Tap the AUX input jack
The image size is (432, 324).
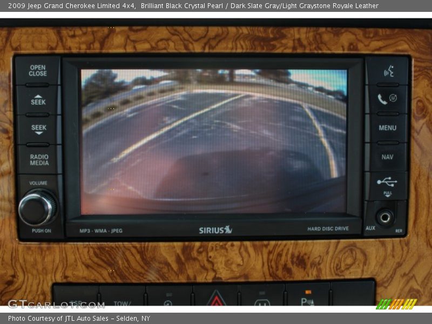(x=385, y=218)
